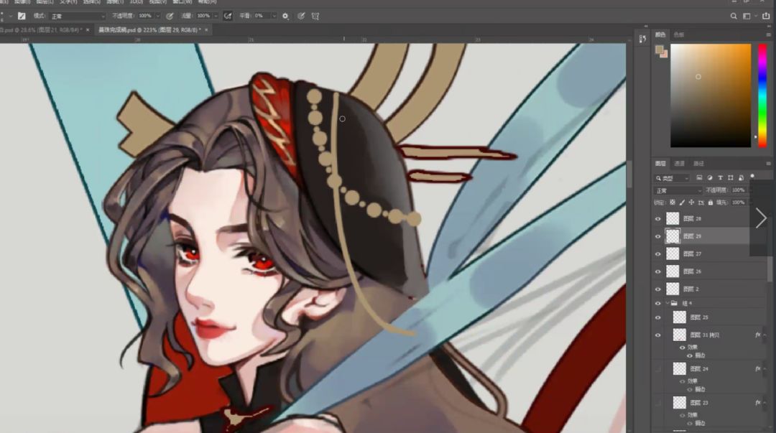Click background color swatch in Color panel
The image size is (776, 433).
click(664, 53)
